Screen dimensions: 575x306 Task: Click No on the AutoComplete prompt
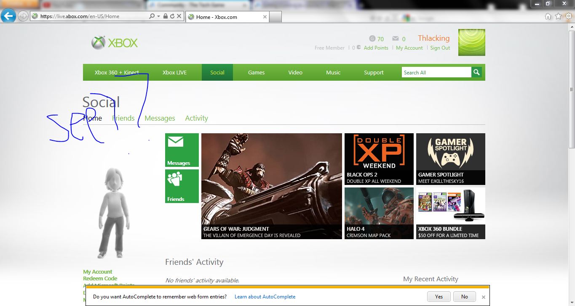click(x=464, y=296)
